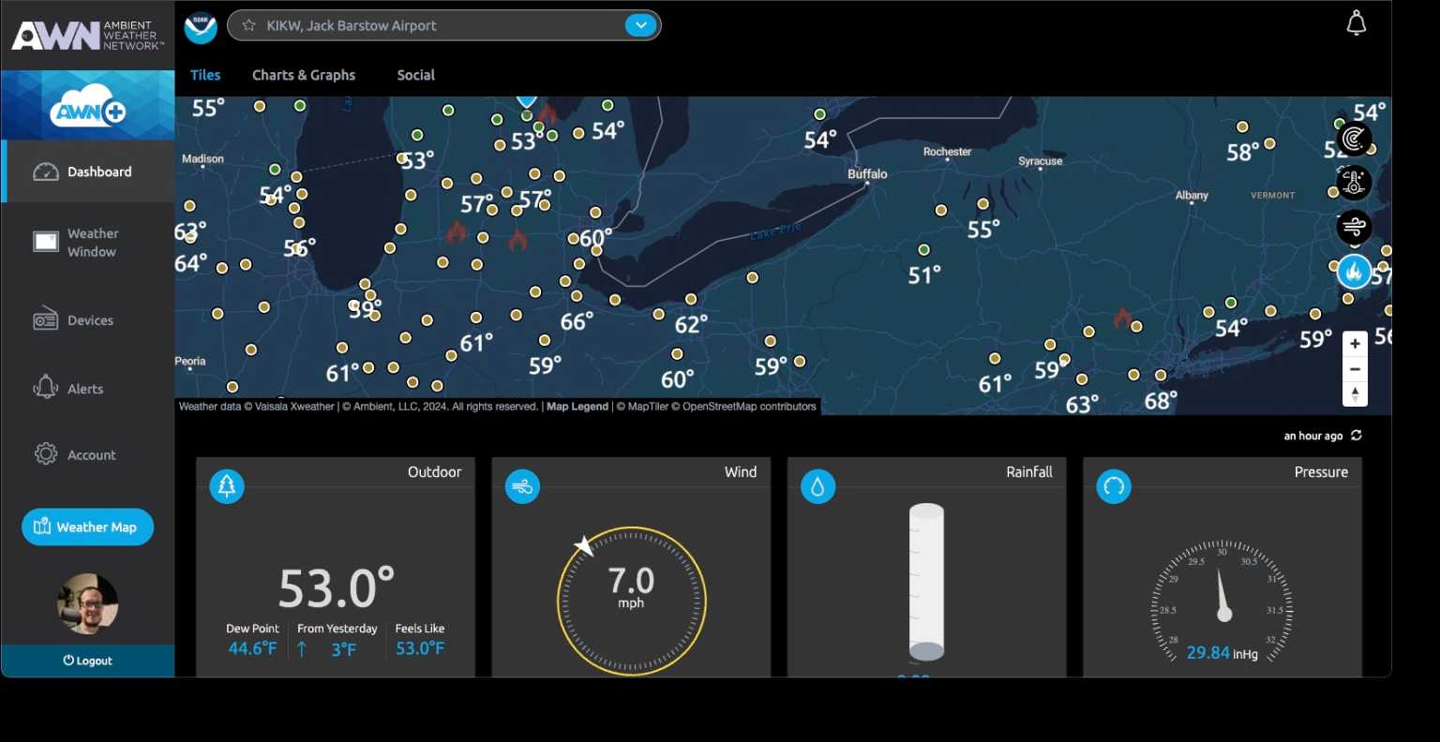Image resolution: width=1440 pixels, height=742 pixels.
Task: Open the Map Legend link
Action: point(577,407)
